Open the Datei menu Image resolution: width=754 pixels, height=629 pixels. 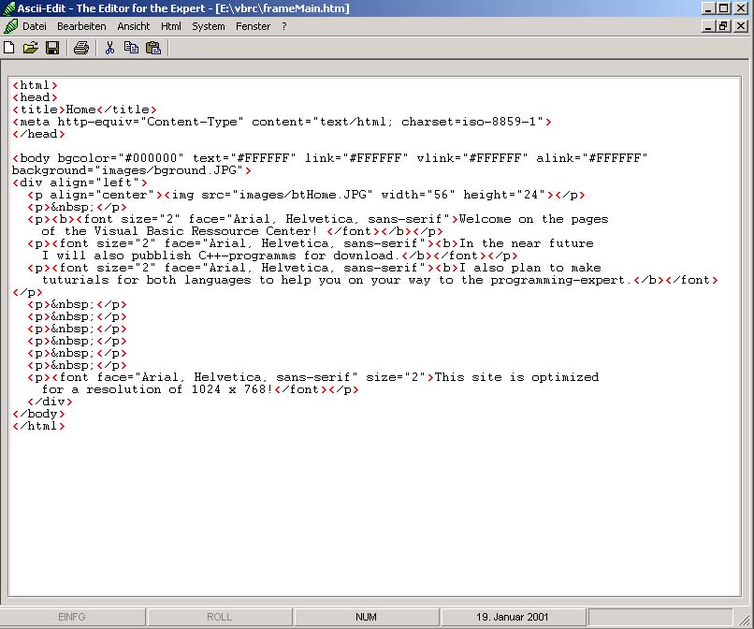[x=35, y=26]
